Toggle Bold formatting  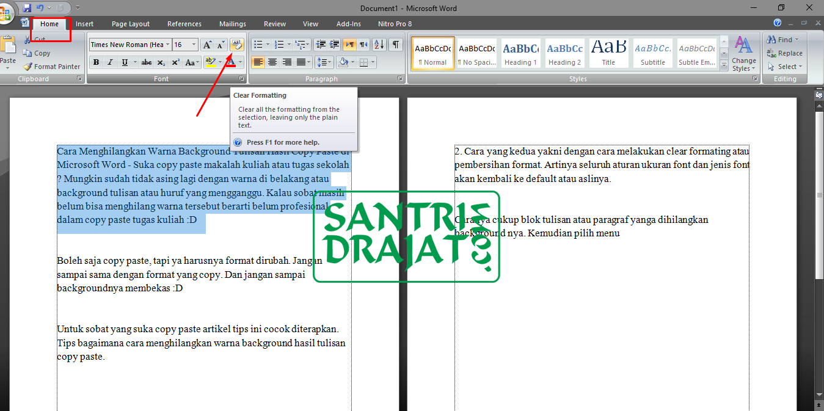pos(96,62)
